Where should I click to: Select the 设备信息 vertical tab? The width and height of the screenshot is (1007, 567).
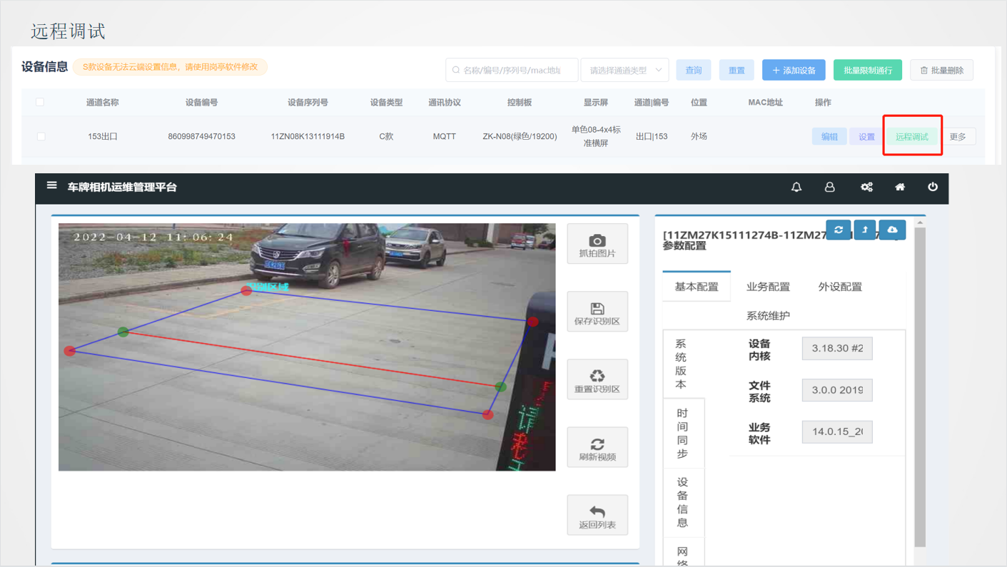pyautogui.click(x=682, y=502)
